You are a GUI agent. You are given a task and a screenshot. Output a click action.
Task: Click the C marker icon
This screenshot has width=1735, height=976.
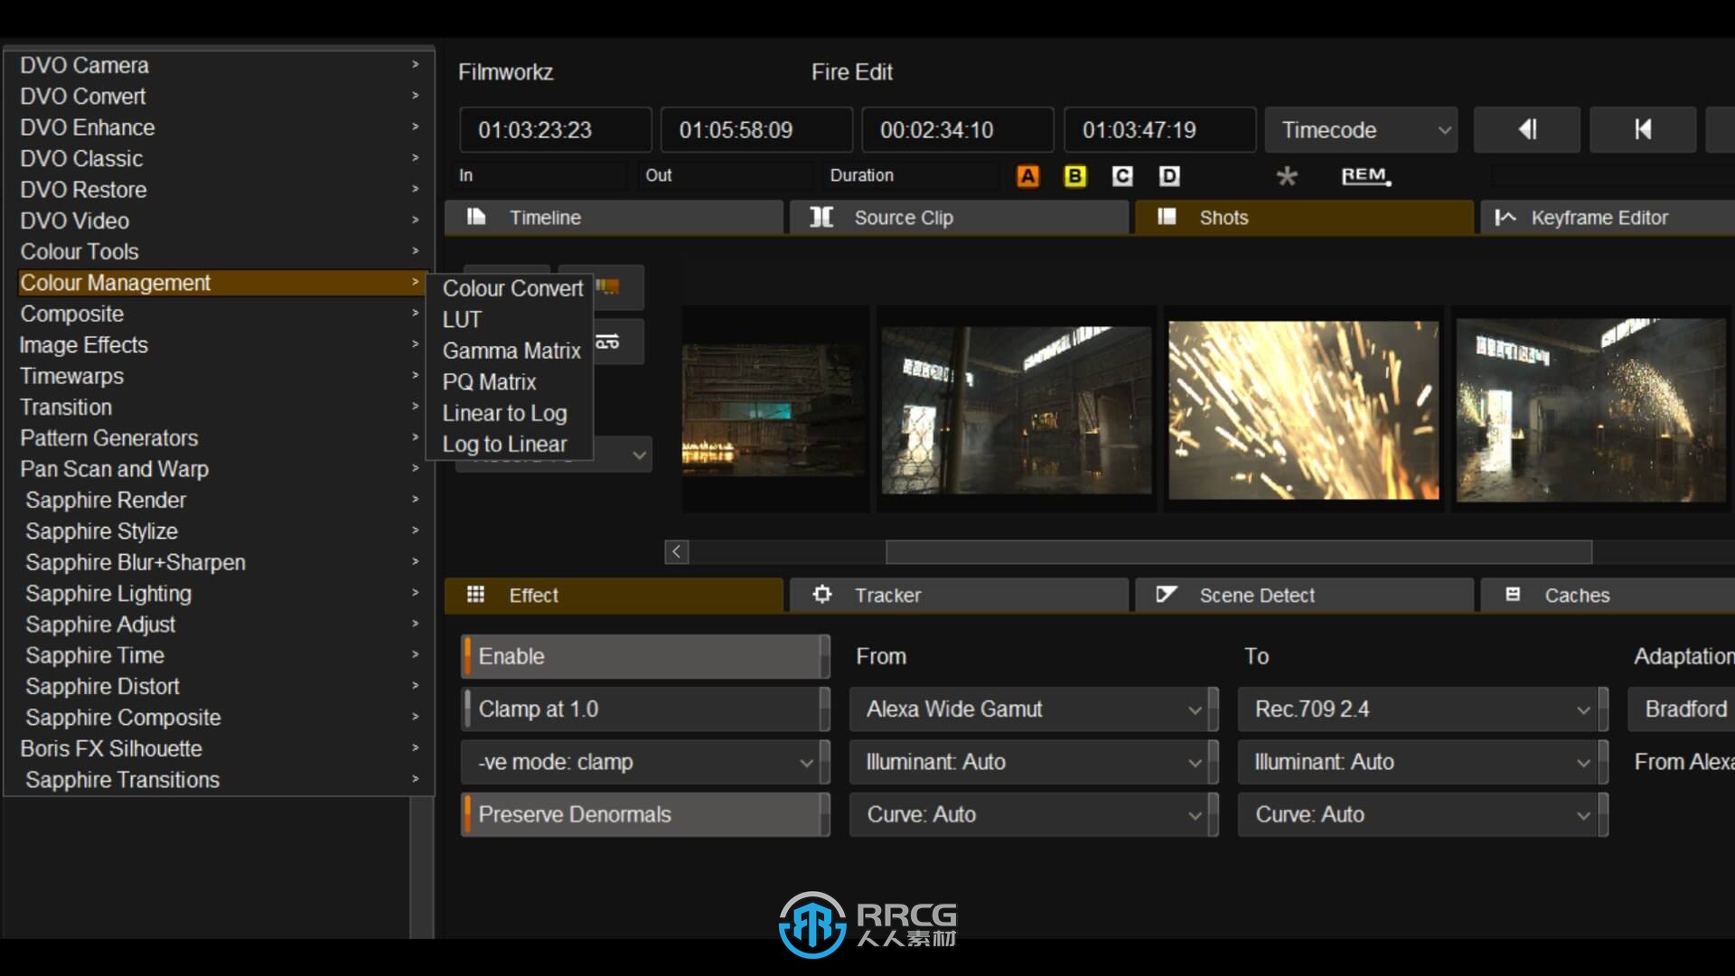1121,176
